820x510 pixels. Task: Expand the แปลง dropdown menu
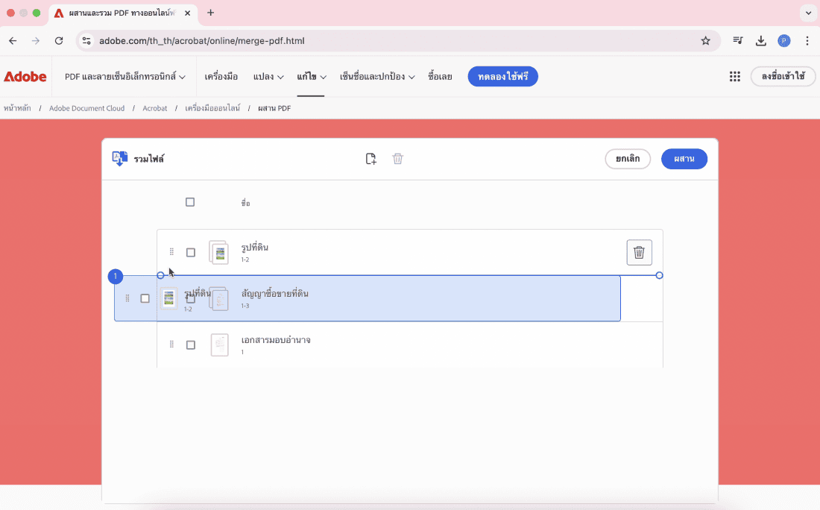pyautogui.click(x=268, y=77)
